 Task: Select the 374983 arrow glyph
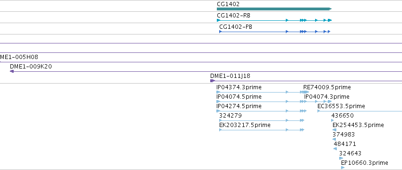point(334,139)
